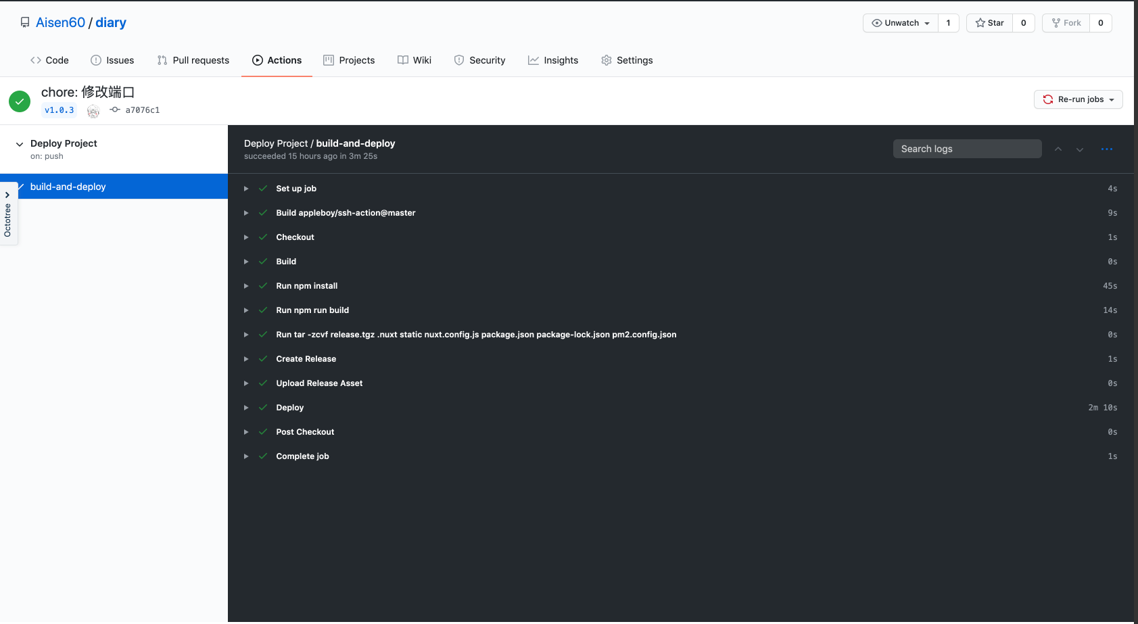Click the green checkmark of Create Release
This screenshot has width=1138, height=624.
coord(263,359)
